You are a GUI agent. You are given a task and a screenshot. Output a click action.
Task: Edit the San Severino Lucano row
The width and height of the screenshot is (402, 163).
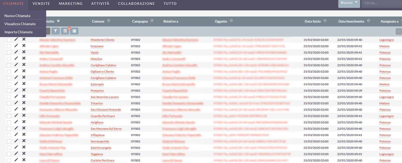(16, 96)
